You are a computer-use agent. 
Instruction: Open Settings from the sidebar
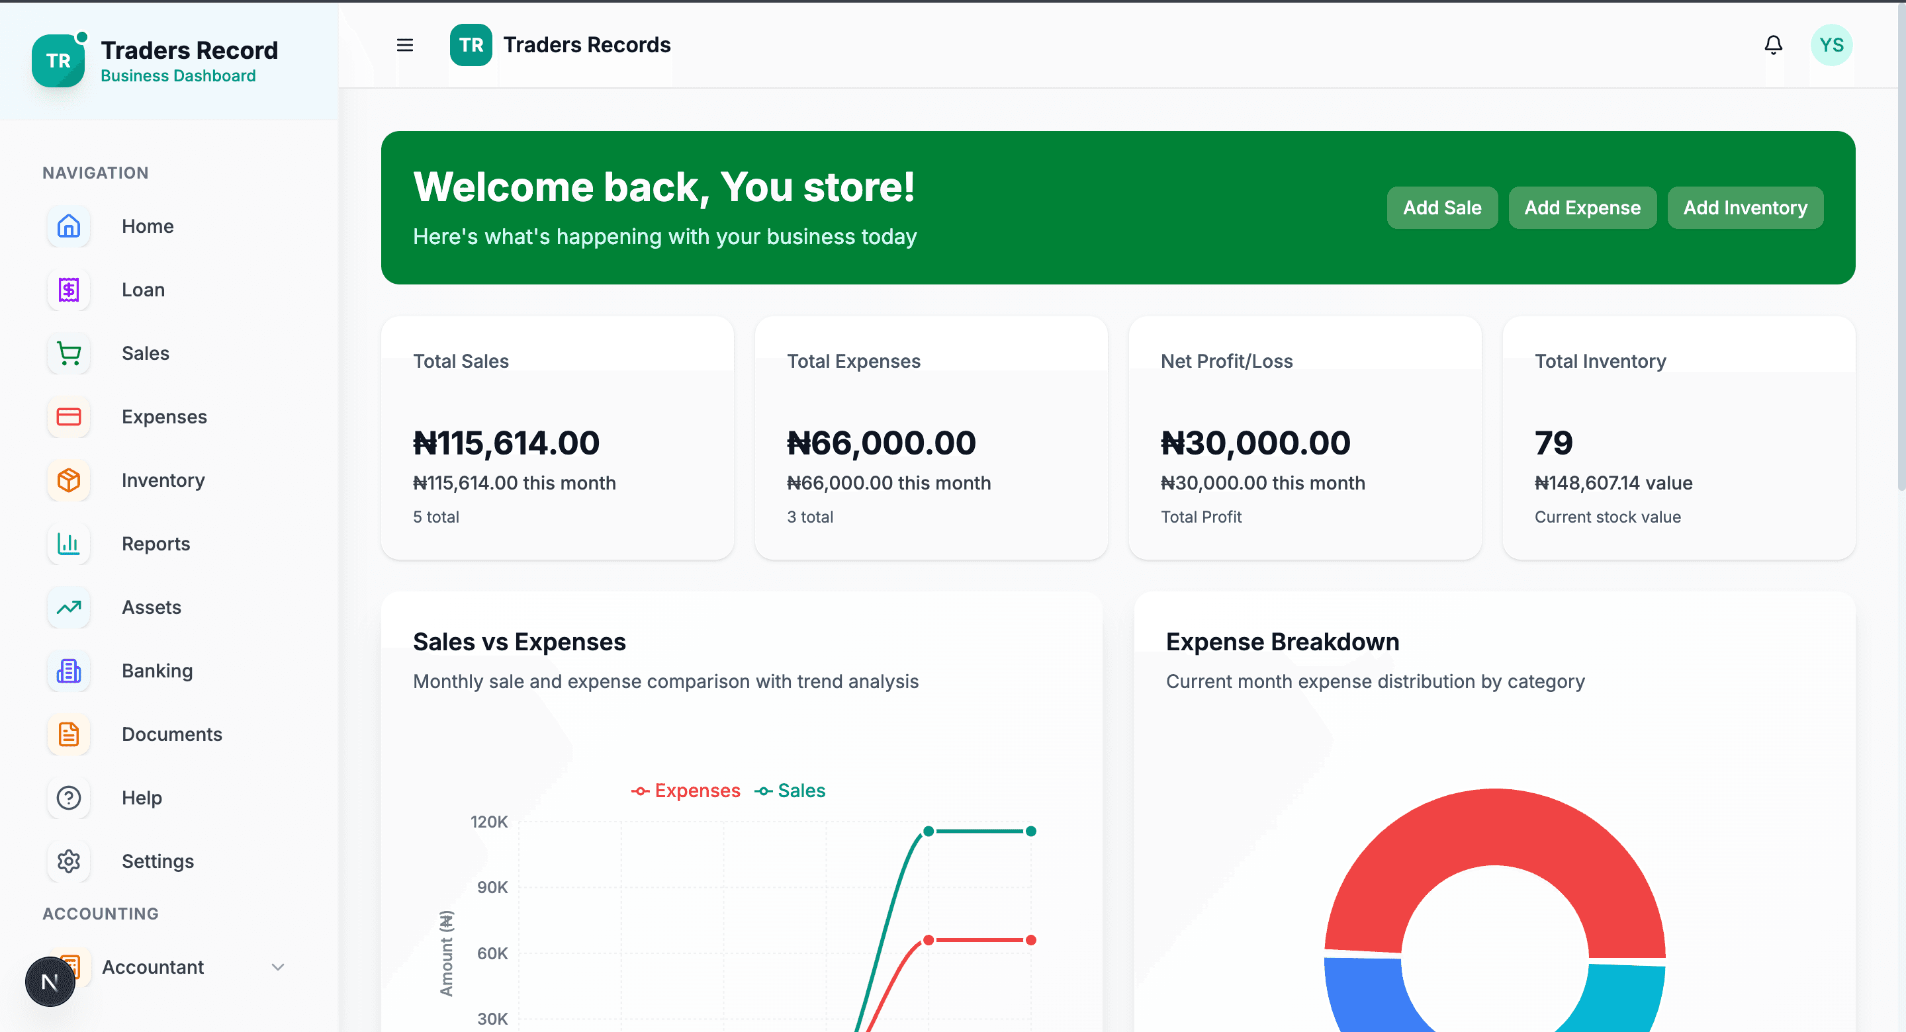pos(68,861)
